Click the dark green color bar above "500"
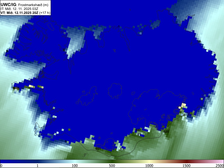The width and height of the screenshot is (224, 168). (112, 162)
